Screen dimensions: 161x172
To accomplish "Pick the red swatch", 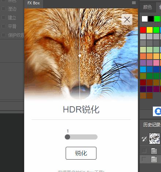I will click(143, 30).
